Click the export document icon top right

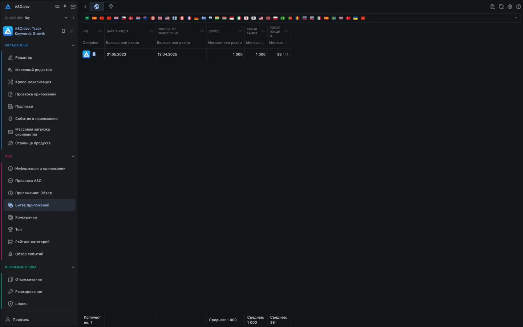(492, 7)
